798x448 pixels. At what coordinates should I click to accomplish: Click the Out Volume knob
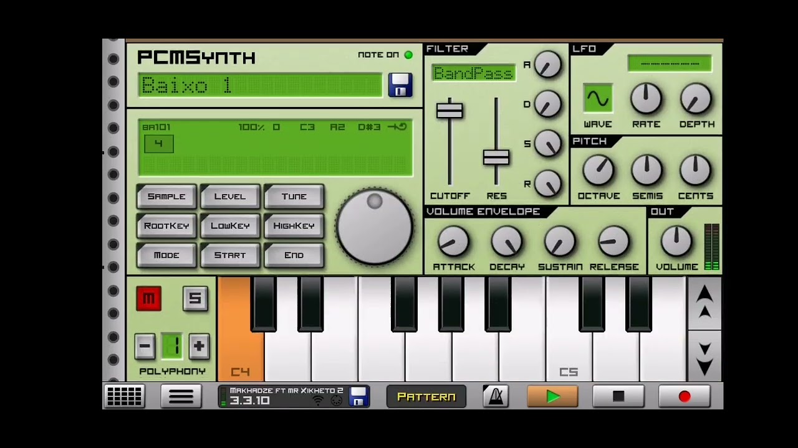676,241
